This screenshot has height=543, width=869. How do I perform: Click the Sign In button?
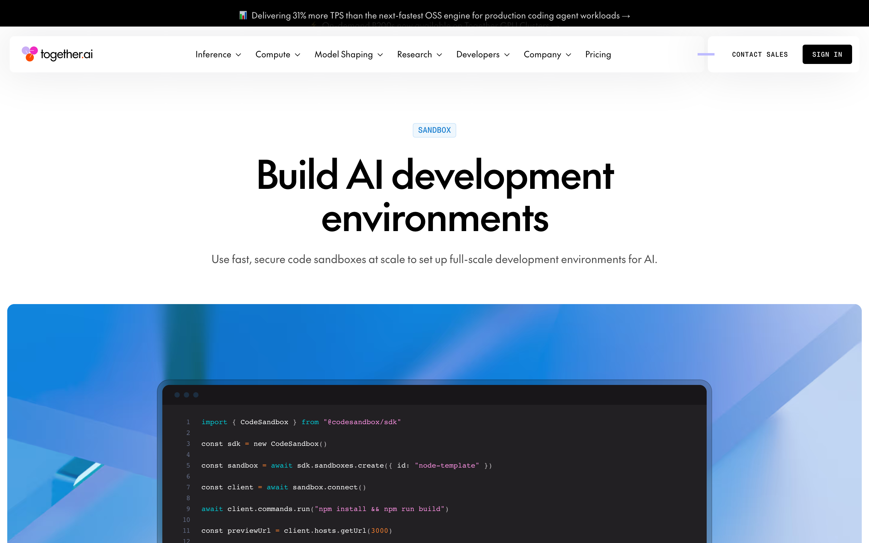827,54
